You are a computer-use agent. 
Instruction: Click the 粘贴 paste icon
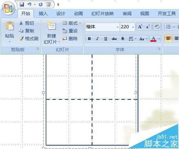point(10,26)
